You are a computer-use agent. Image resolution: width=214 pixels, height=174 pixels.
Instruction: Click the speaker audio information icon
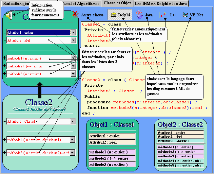(10, 14)
